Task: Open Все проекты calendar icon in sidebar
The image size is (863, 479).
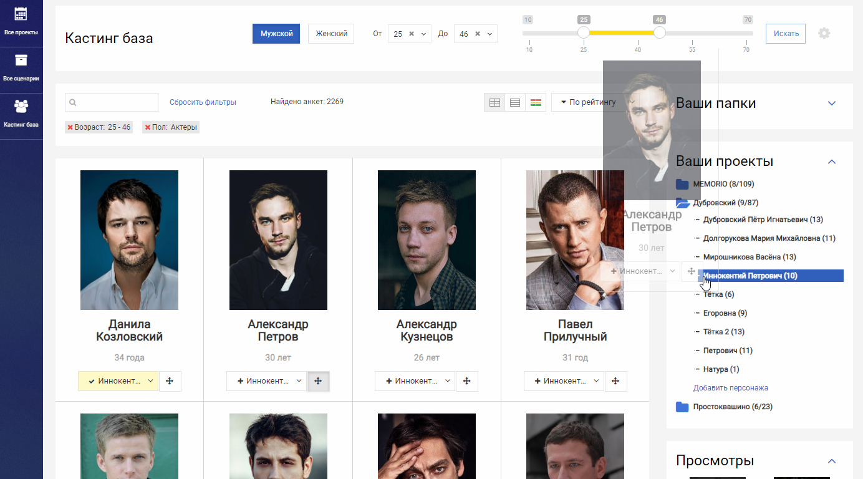Action: (x=21, y=14)
